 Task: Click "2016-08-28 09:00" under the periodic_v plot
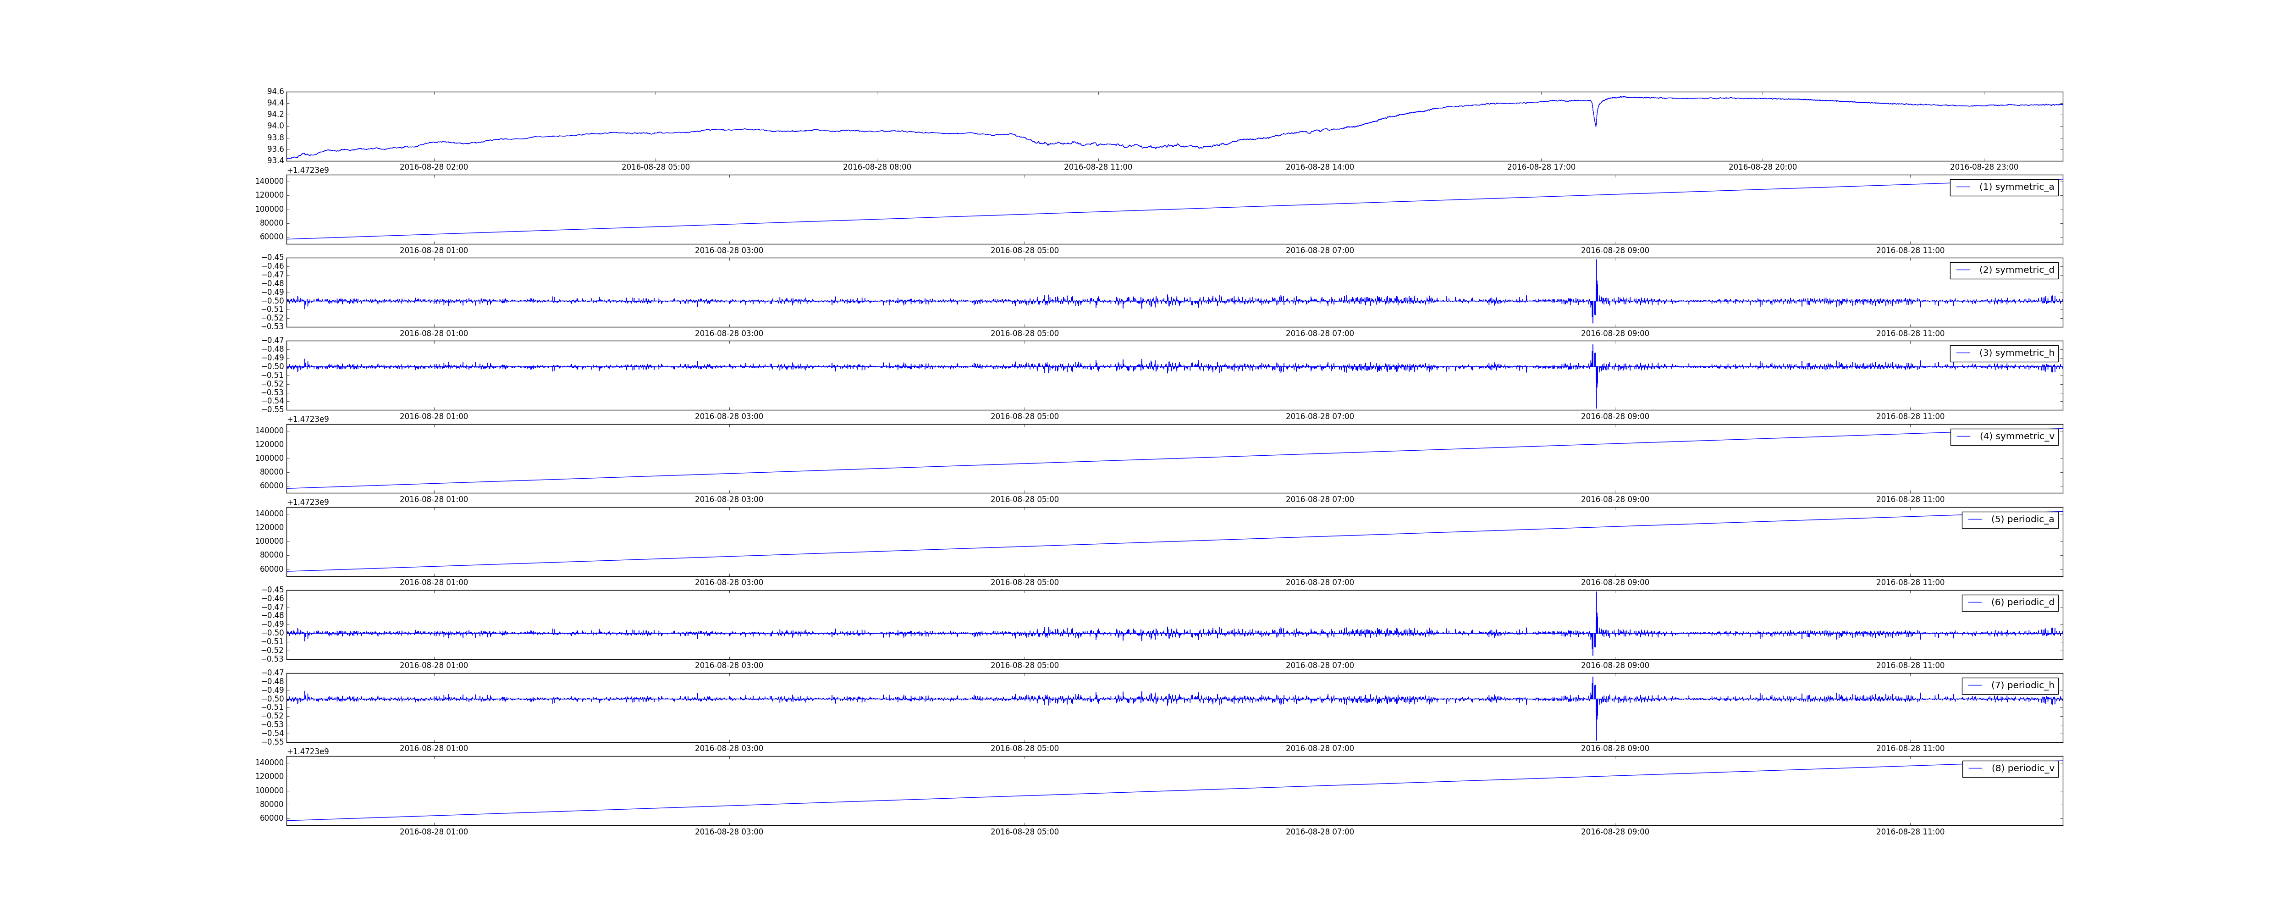tap(1615, 832)
